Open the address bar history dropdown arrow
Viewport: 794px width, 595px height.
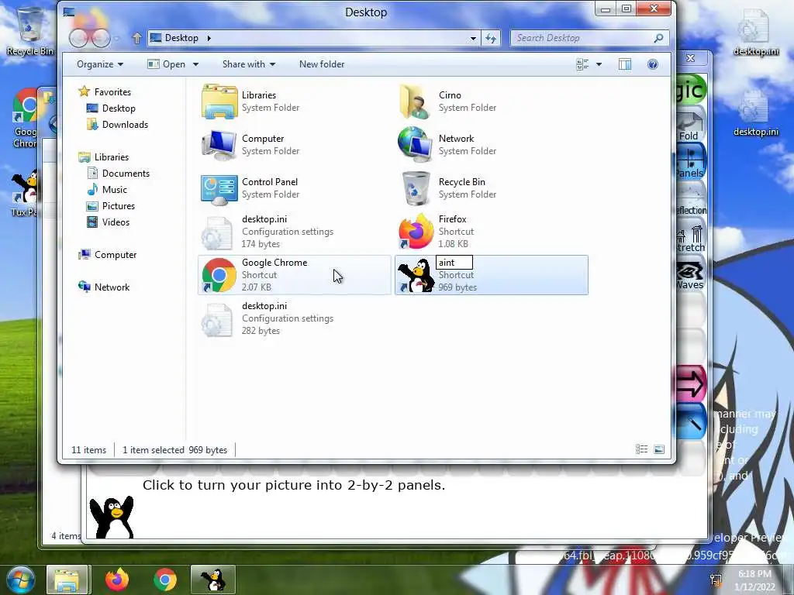(x=473, y=38)
